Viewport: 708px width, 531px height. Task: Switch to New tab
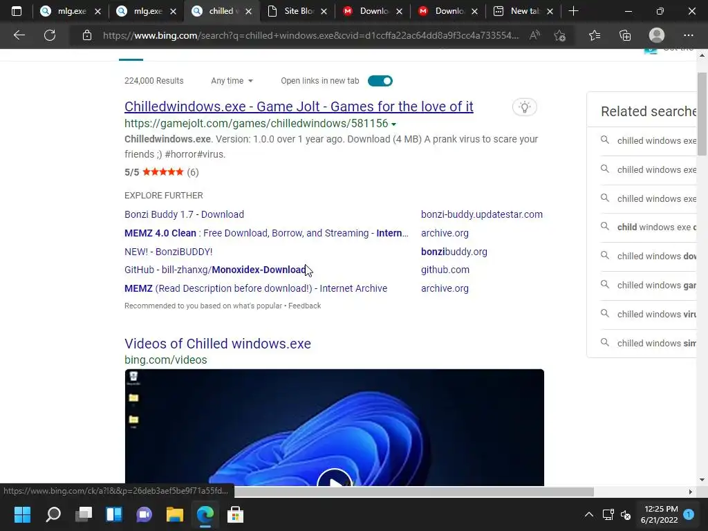click(x=524, y=11)
